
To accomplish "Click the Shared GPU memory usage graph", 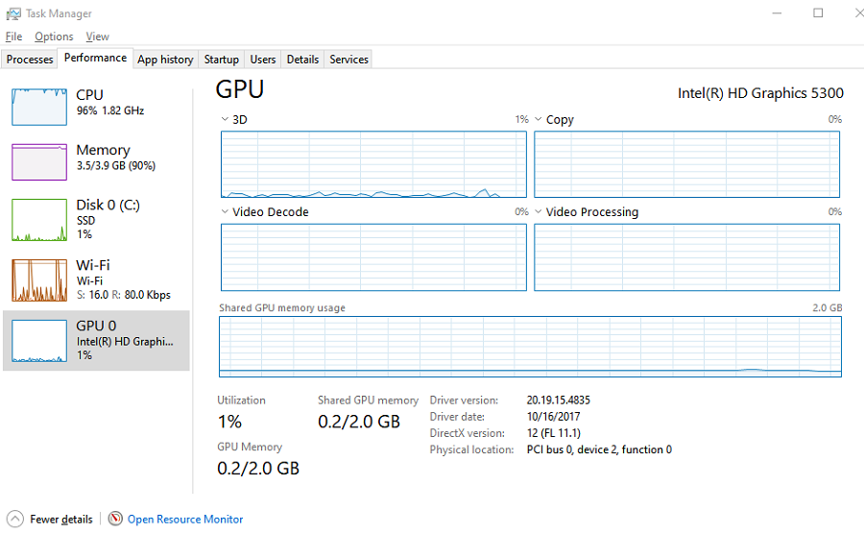I will (530, 346).
